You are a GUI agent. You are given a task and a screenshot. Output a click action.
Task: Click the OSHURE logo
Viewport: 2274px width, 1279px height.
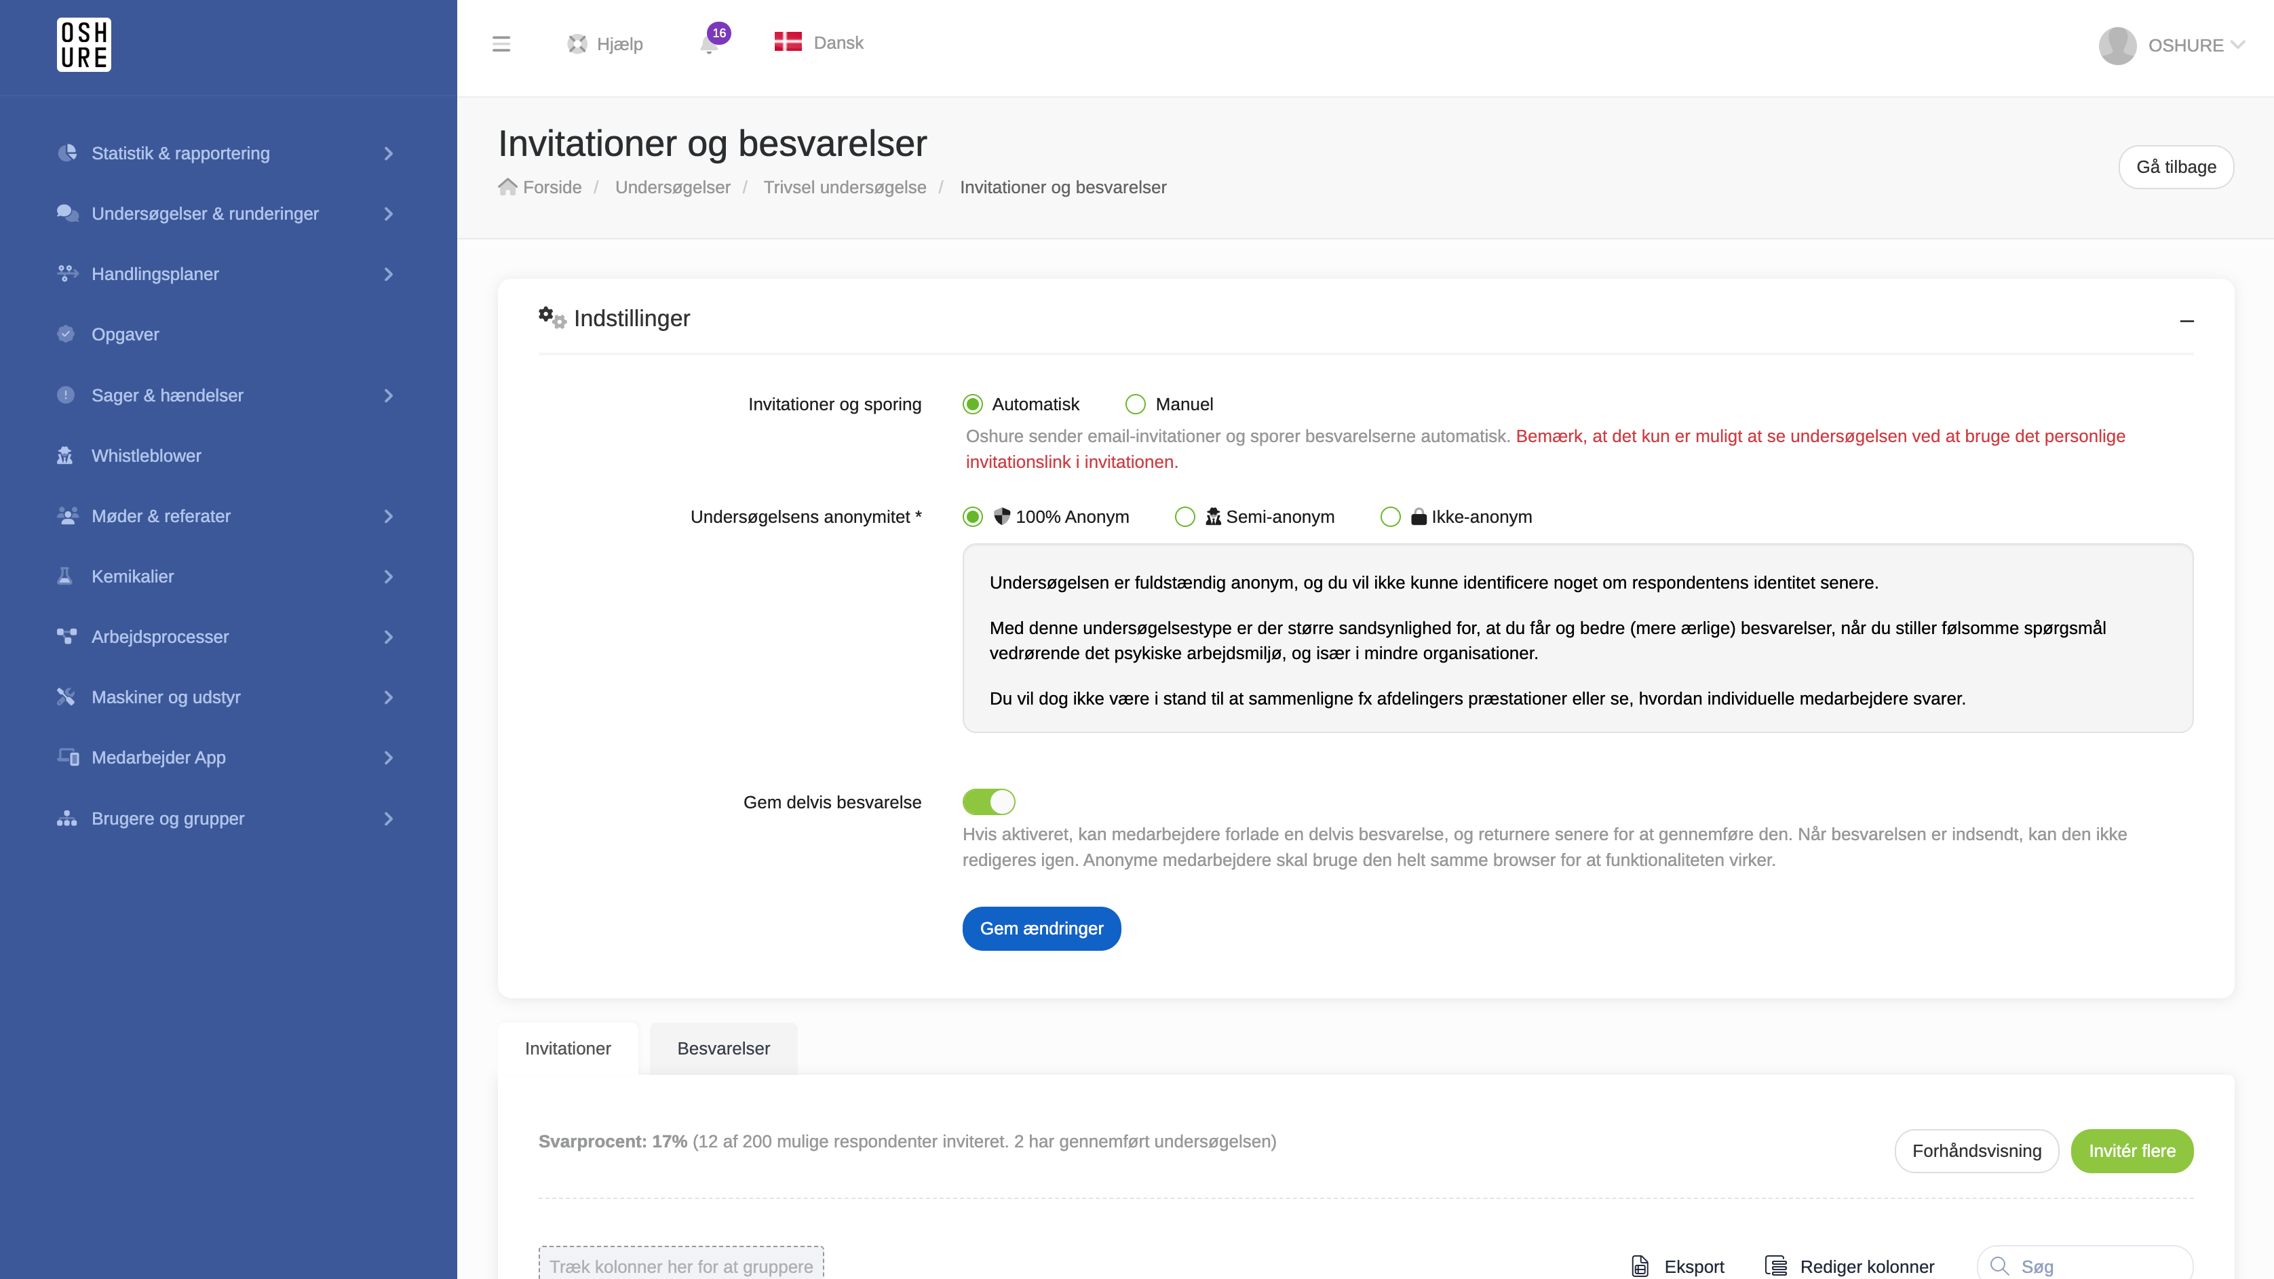[x=84, y=44]
